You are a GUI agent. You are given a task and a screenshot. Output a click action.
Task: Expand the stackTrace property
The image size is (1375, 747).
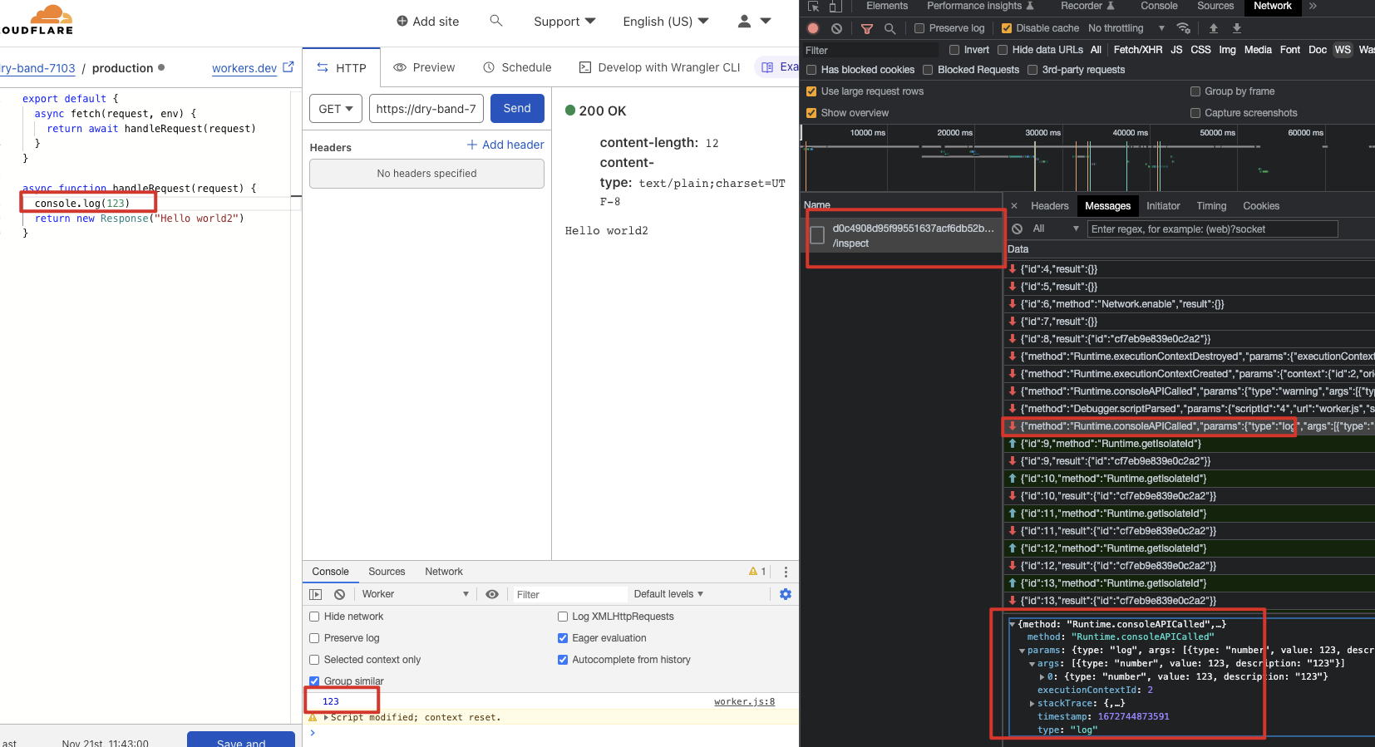coord(1032,704)
